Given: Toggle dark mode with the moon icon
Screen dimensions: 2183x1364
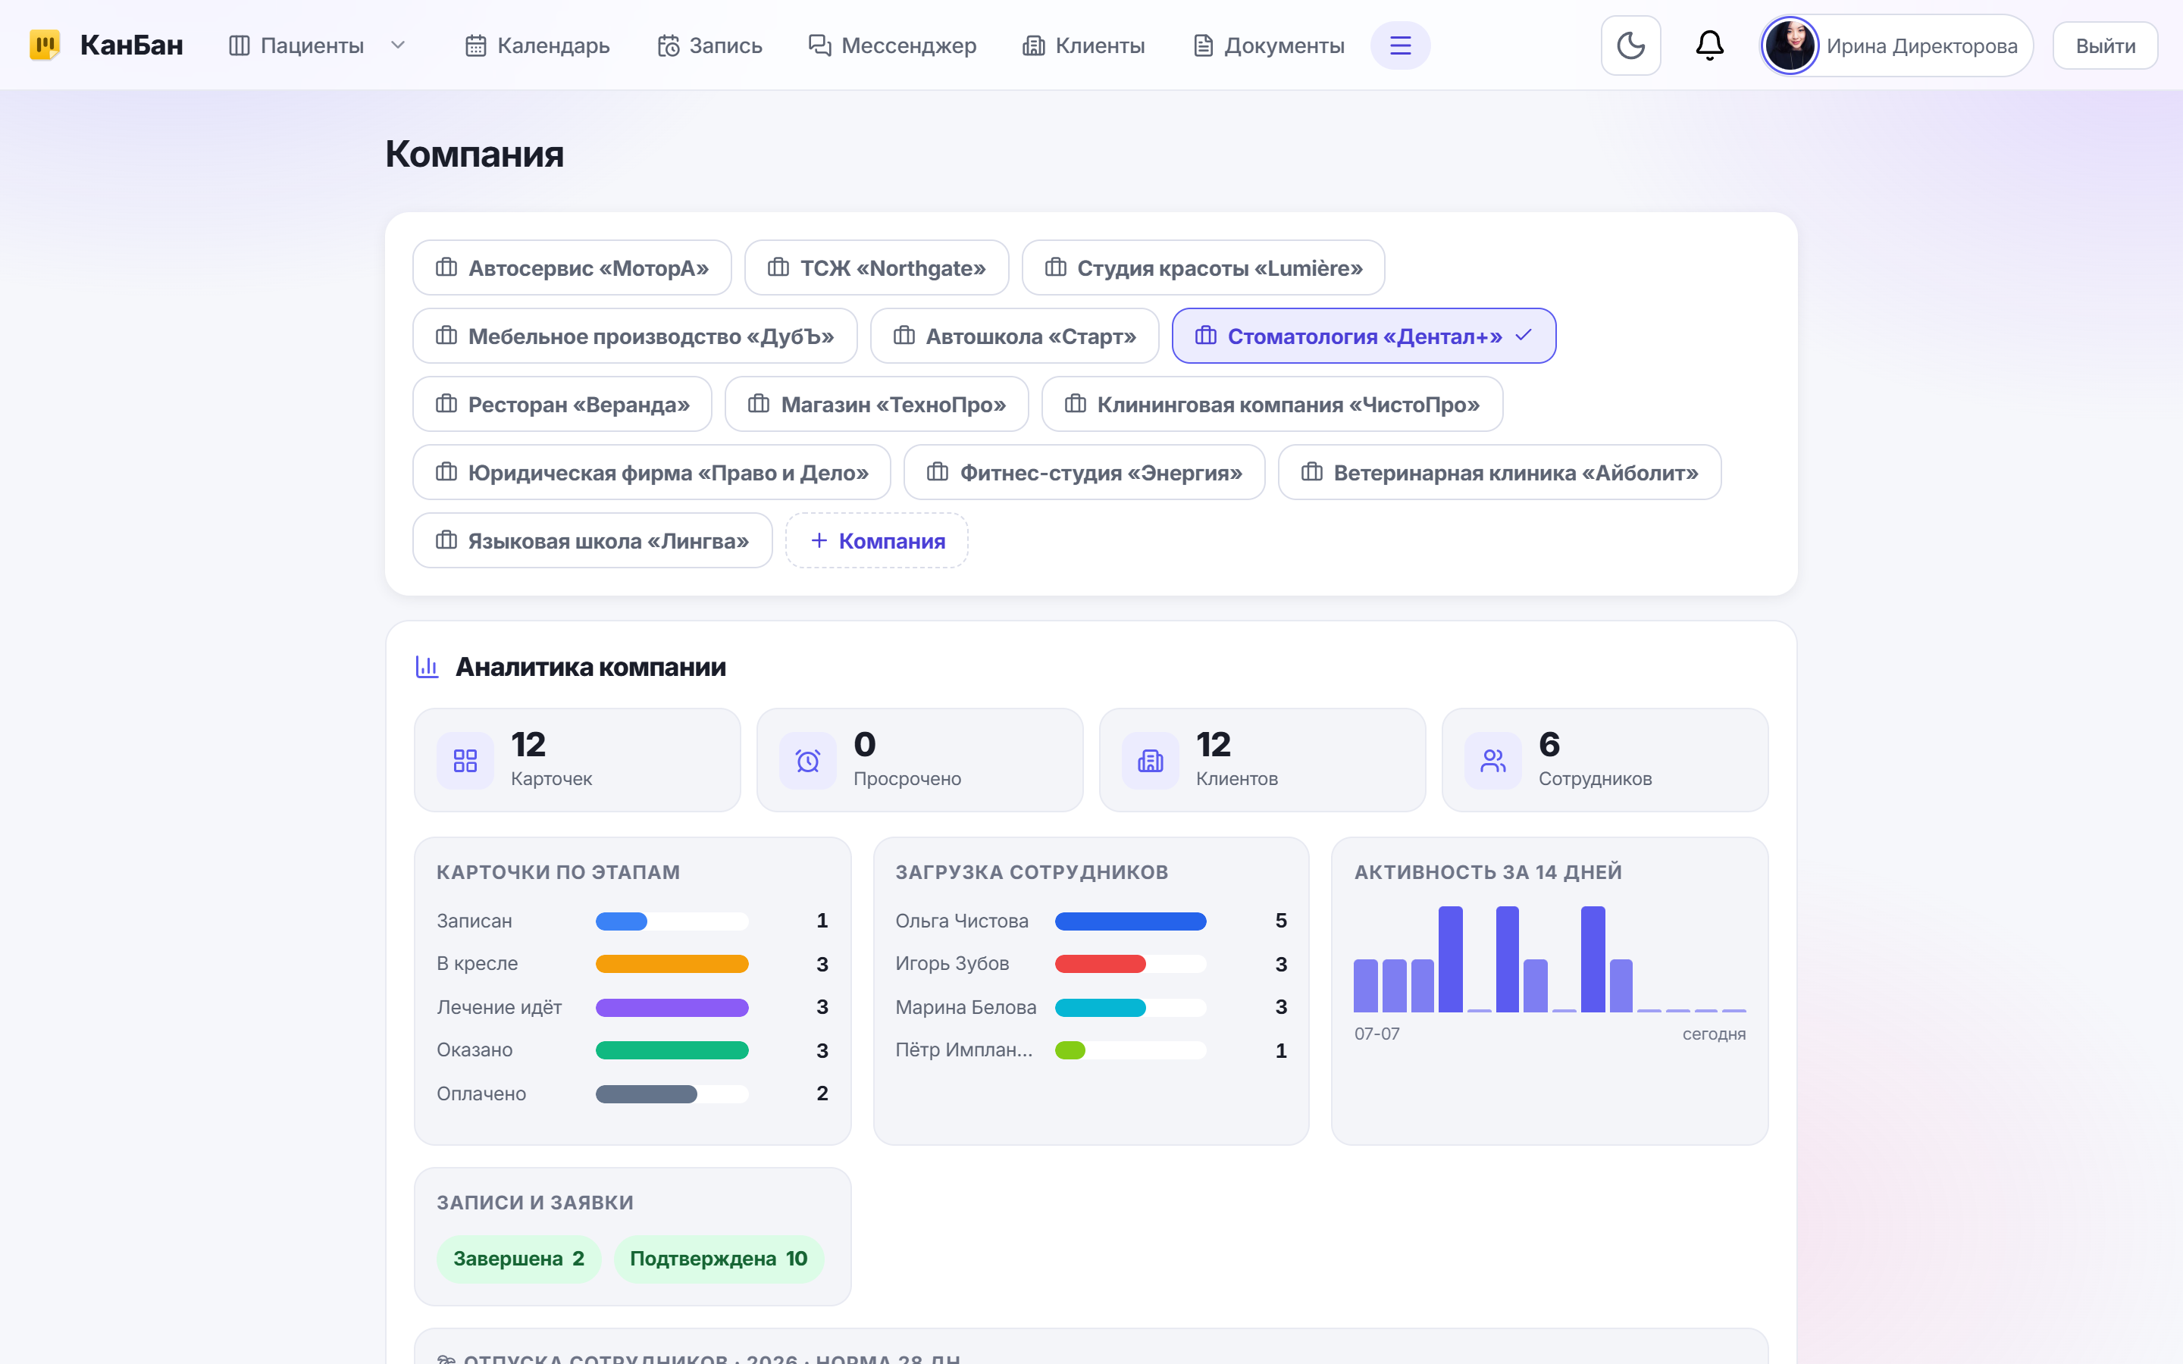Looking at the screenshot, I should coord(1630,45).
